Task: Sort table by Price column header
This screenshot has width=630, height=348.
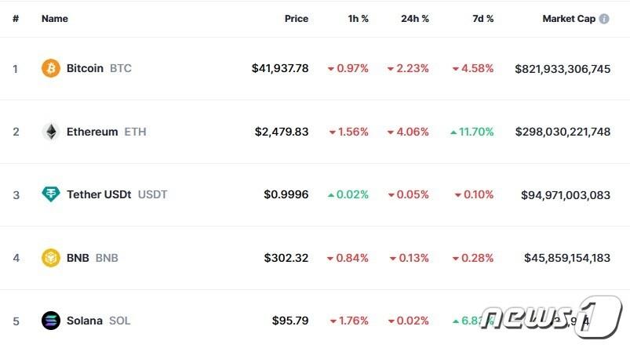Action: click(296, 19)
